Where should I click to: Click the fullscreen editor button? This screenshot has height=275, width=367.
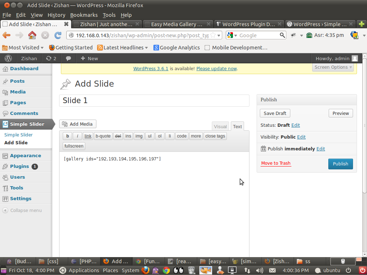point(74,146)
